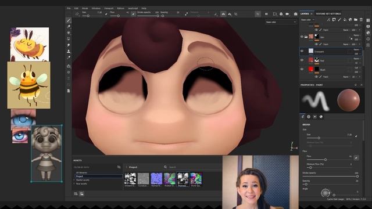Open the Edit menu
This screenshot has width=372, height=209.
tap(76, 8)
